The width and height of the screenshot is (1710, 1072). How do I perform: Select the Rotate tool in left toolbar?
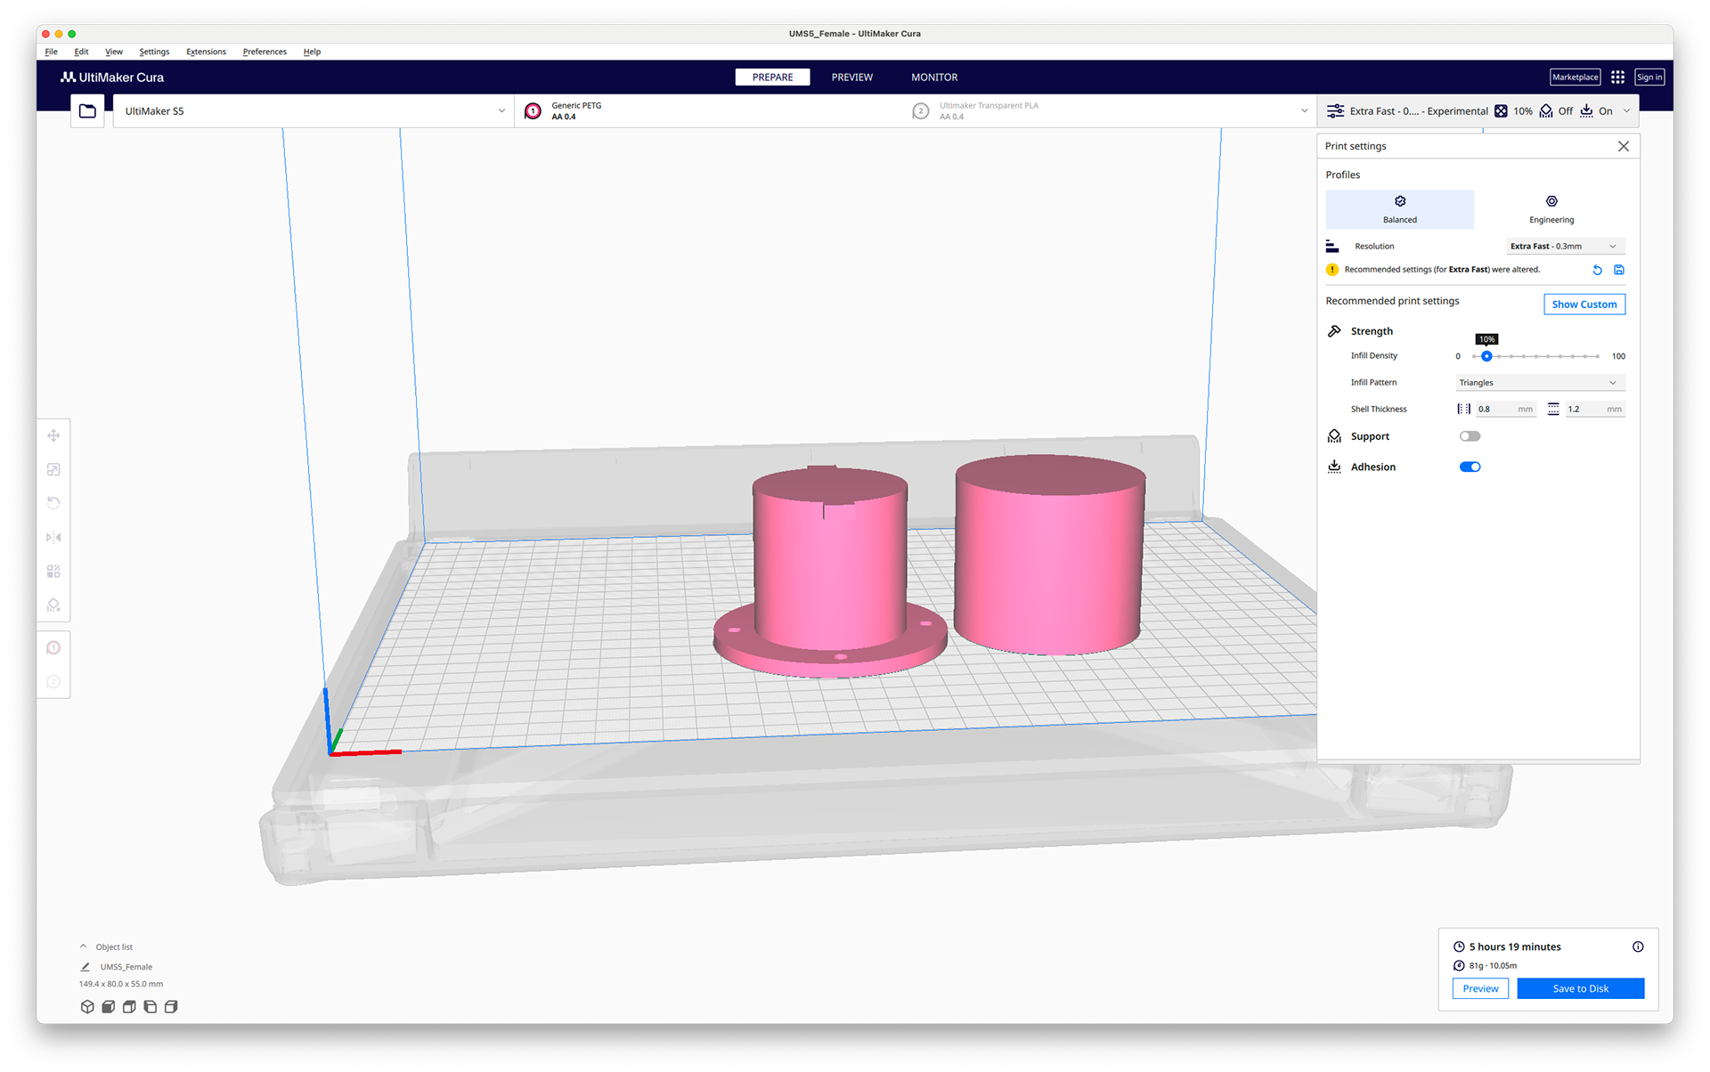point(53,503)
